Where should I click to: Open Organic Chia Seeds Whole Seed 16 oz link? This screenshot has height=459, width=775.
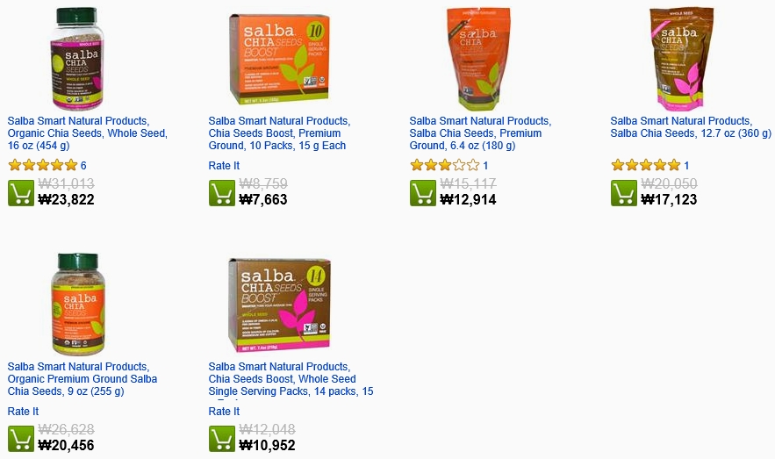click(88, 133)
